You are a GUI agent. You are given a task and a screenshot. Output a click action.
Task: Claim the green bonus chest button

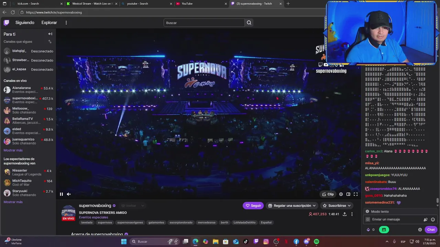[x=384, y=230]
